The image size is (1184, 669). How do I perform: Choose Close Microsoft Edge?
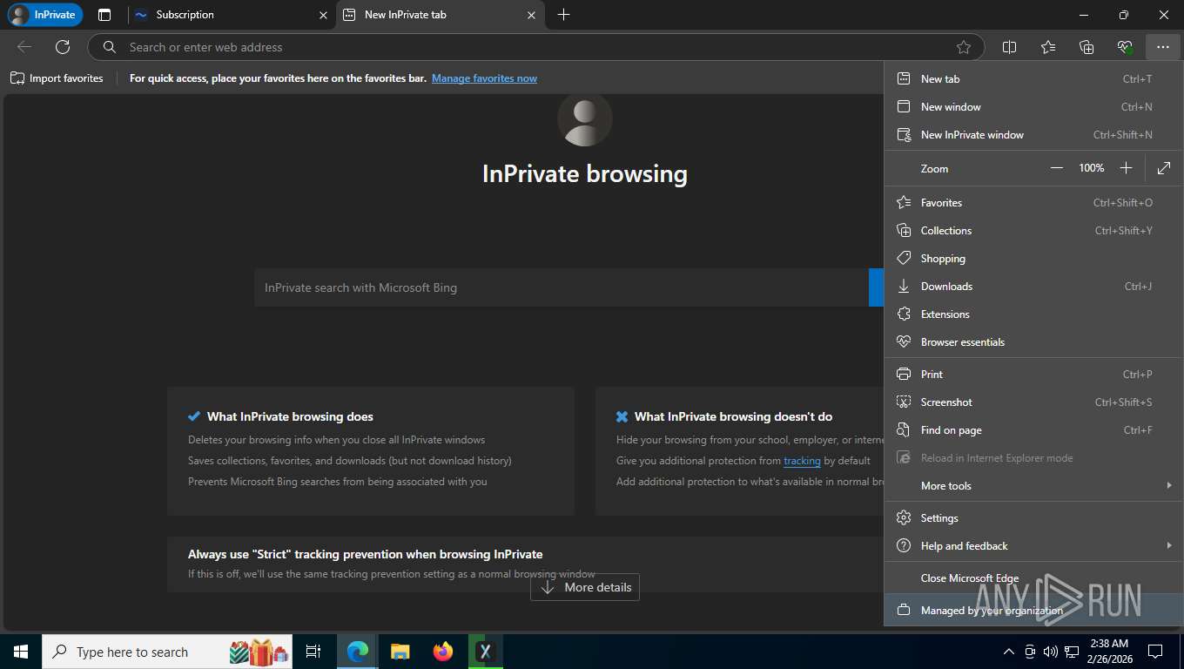click(x=1033, y=578)
